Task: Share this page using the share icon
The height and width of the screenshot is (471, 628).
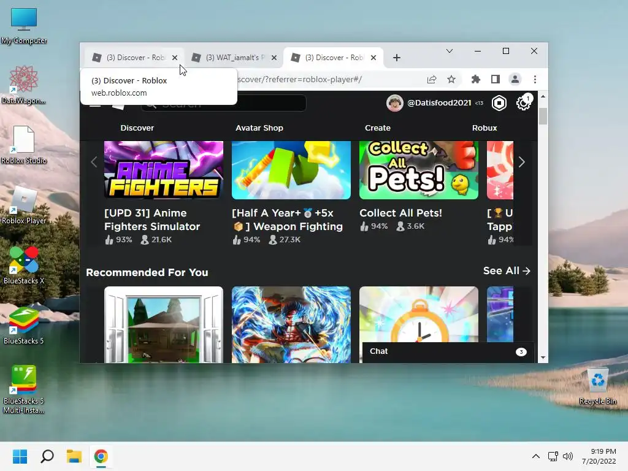Action: coord(432,79)
